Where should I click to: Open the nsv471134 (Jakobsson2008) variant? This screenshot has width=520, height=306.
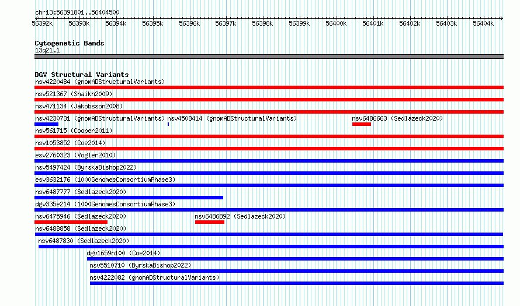(79, 106)
